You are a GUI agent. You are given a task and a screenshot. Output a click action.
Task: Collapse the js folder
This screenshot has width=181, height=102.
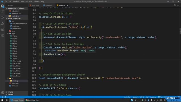coord(17,78)
